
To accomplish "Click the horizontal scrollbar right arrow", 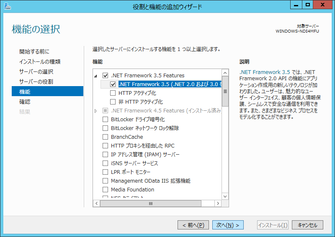I will pyautogui.click(x=218, y=204).
